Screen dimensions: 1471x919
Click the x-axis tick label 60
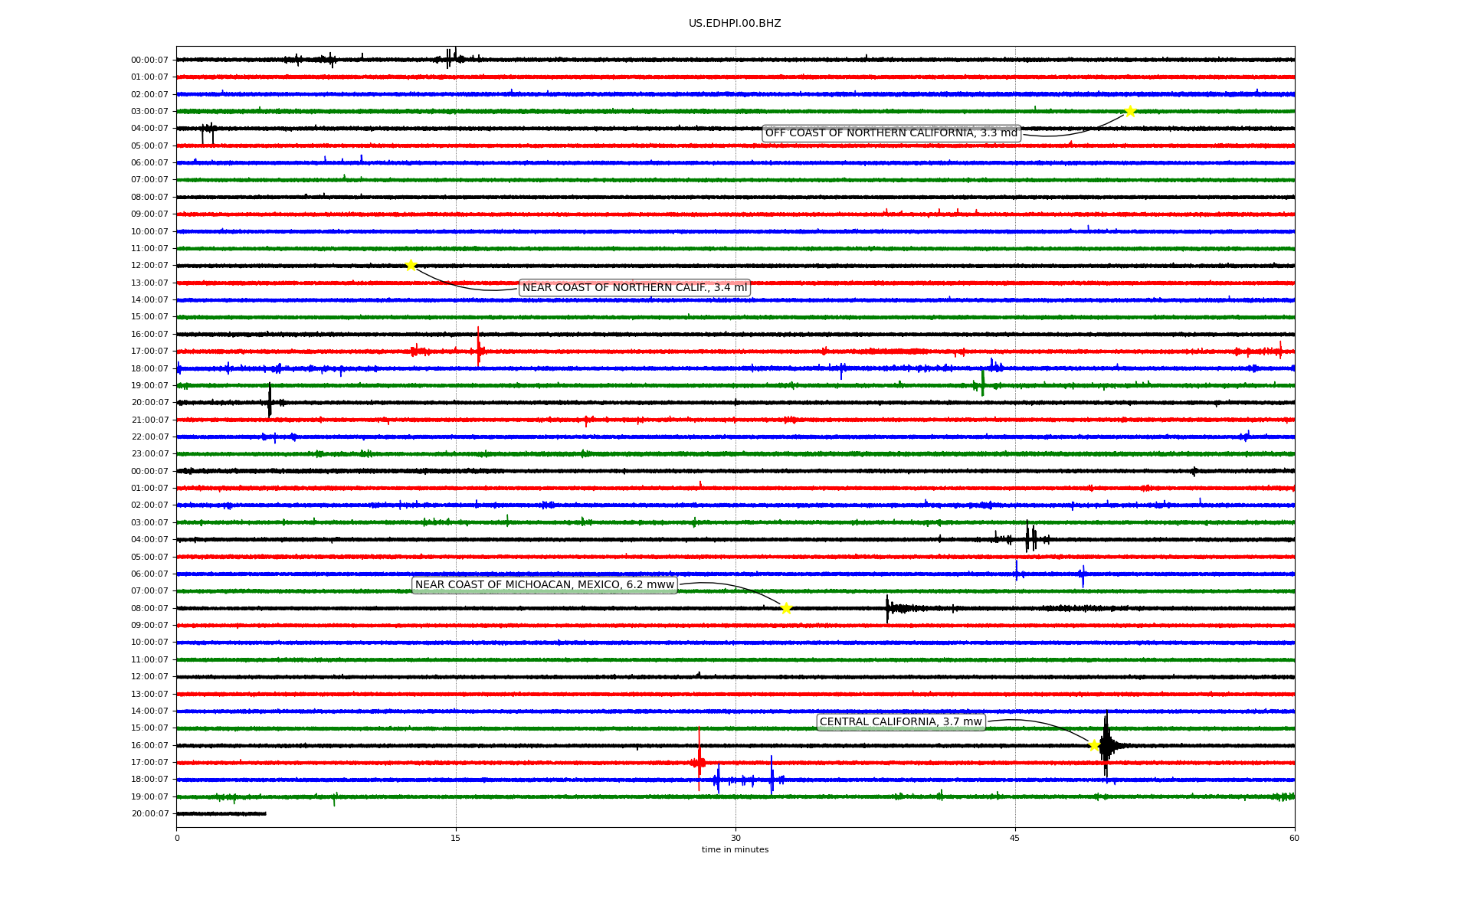[x=1294, y=838]
